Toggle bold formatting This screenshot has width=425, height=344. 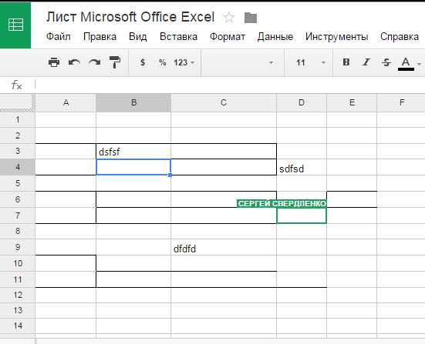click(346, 62)
